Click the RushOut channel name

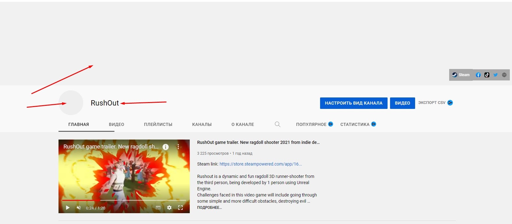click(105, 103)
